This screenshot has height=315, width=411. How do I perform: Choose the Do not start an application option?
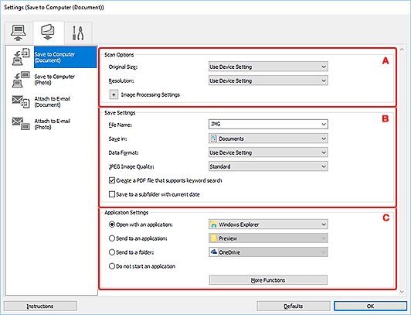(x=112, y=266)
